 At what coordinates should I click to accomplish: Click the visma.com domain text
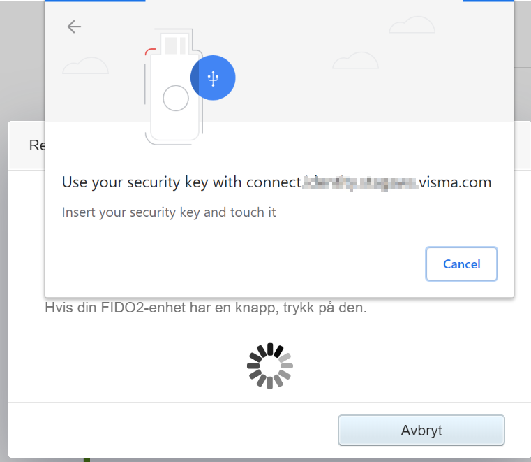455,183
